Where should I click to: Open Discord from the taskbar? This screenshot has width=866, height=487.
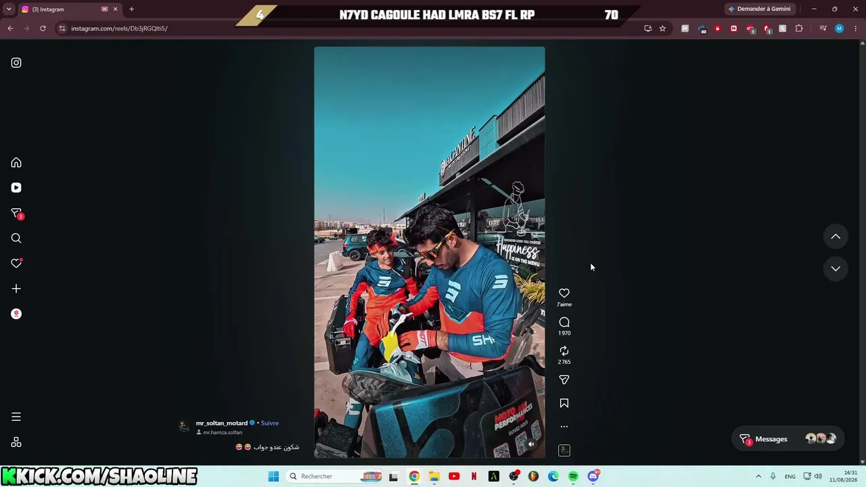593,476
